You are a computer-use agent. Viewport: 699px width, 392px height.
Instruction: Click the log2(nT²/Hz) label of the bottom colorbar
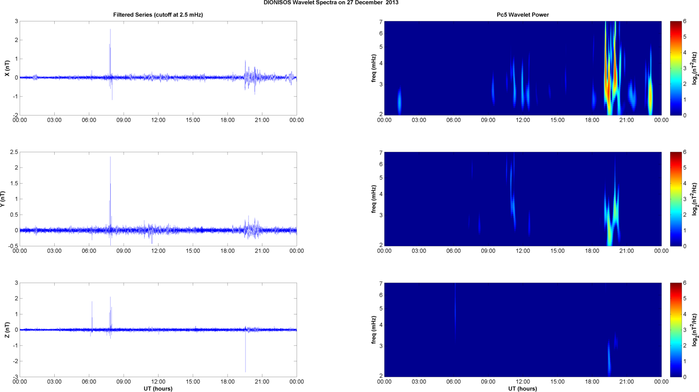(695, 330)
